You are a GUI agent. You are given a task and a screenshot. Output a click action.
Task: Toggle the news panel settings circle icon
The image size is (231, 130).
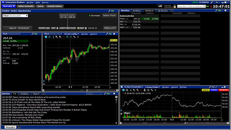click(x=116, y=97)
